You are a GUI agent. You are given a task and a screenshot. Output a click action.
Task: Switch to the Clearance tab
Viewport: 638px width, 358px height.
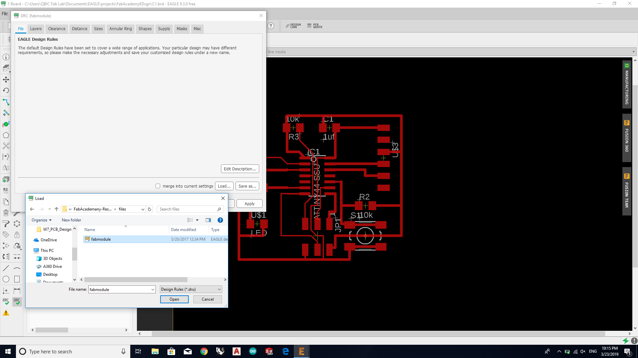pos(56,29)
